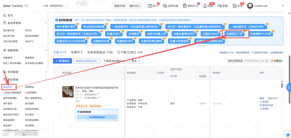Image resolution: width=291 pixels, height=138 pixels.
Task: Click 批量修改标题 button
Action: point(101,41)
